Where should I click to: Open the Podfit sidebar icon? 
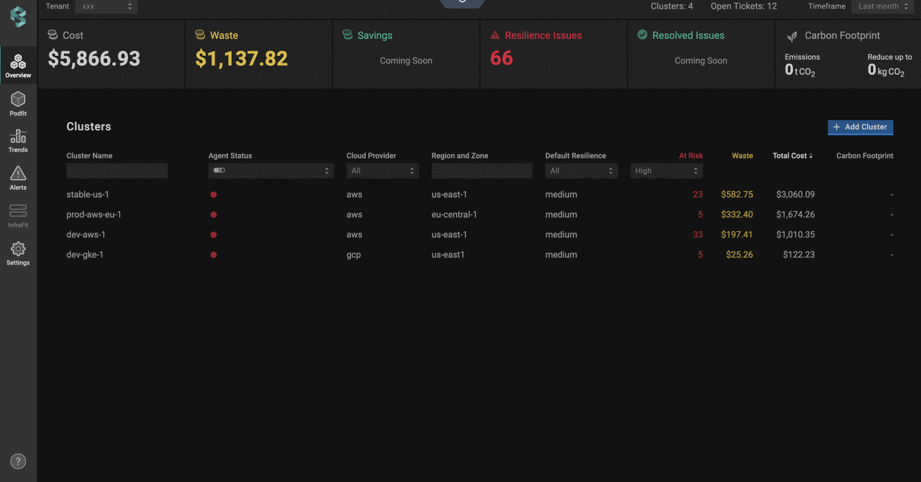pyautogui.click(x=18, y=99)
